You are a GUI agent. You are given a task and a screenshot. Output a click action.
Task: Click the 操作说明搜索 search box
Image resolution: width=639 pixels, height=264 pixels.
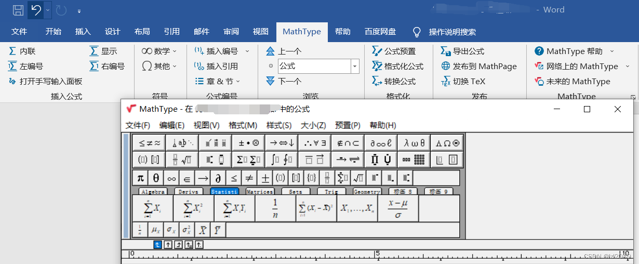452,32
